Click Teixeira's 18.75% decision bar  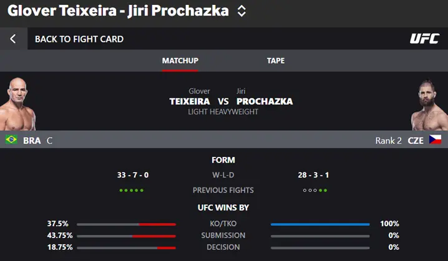click(126, 248)
